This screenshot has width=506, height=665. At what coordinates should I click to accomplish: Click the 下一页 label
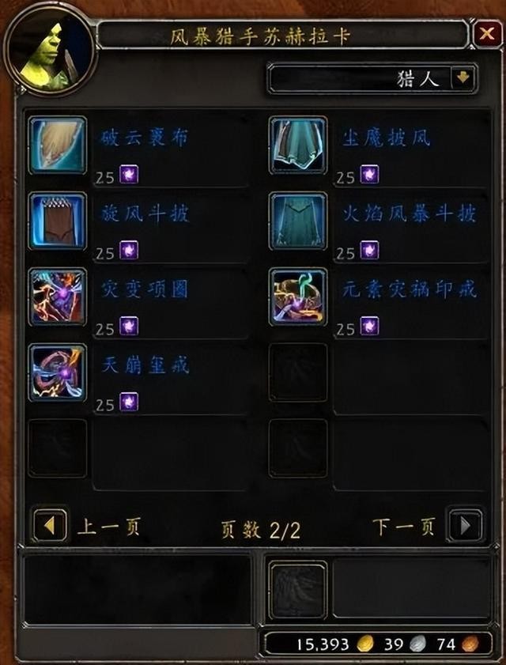point(404,527)
